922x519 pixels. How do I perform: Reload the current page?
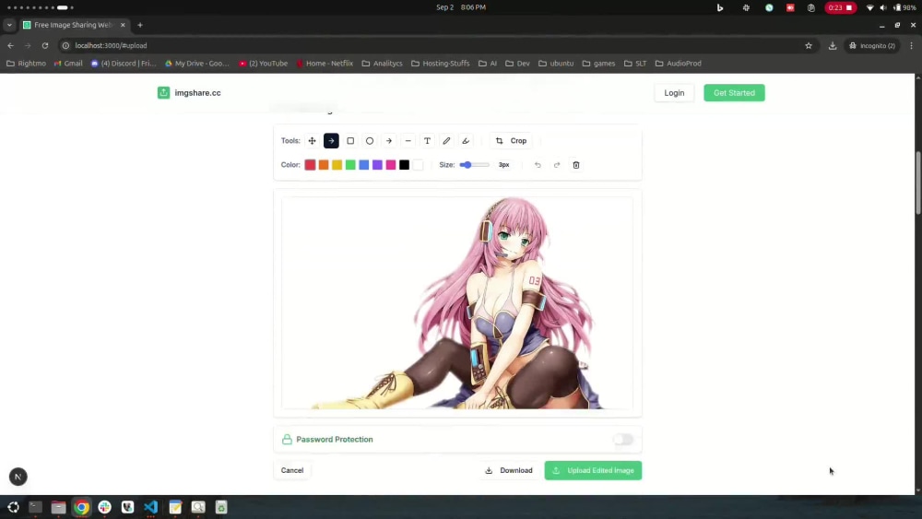point(44,45)
